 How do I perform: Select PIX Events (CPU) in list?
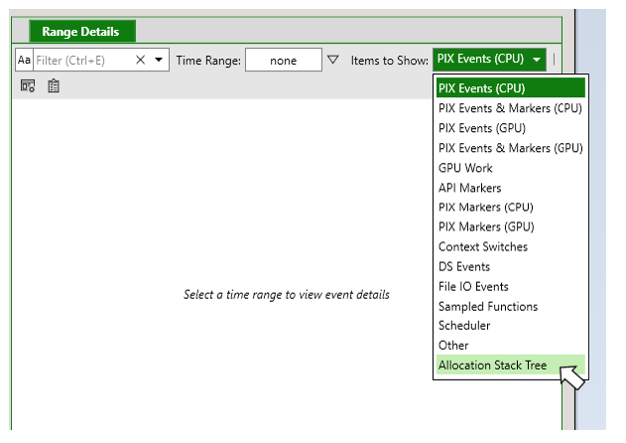tap(511, 88)
